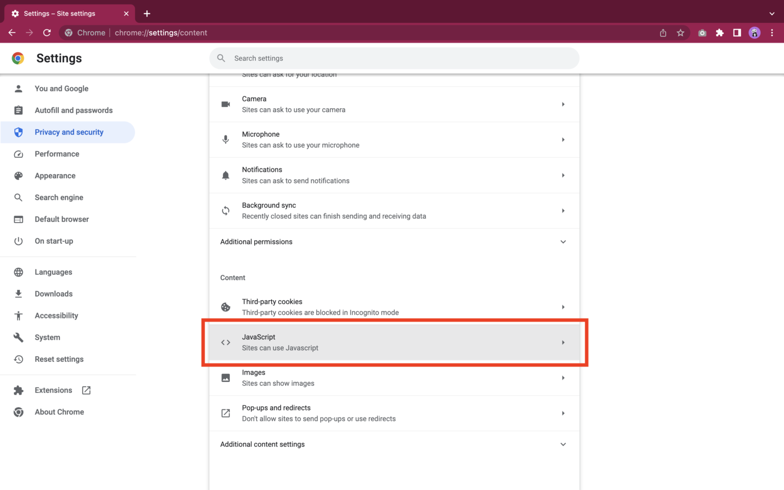Click the JavaScript code icon
Viewport: 784px width, 490px height.
(226, 342)
